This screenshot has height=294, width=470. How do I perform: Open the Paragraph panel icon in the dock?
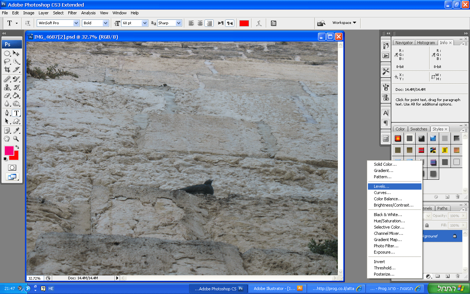pyautogui.click(x=386, y=123)
